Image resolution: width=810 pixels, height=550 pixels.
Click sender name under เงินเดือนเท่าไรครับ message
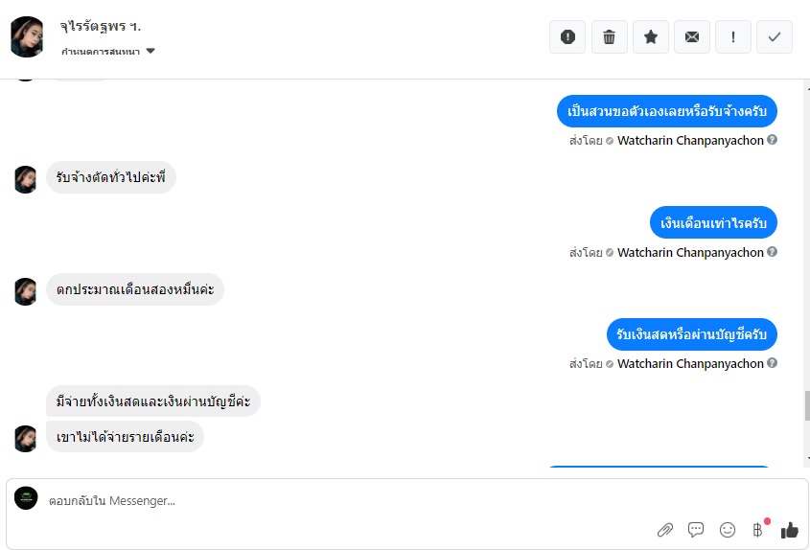coord(690,253)
